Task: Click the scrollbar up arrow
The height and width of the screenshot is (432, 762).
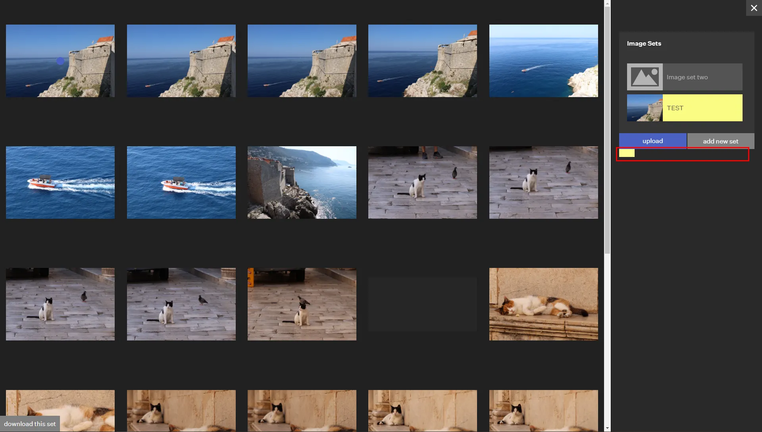Action: (x=607, y=3)
